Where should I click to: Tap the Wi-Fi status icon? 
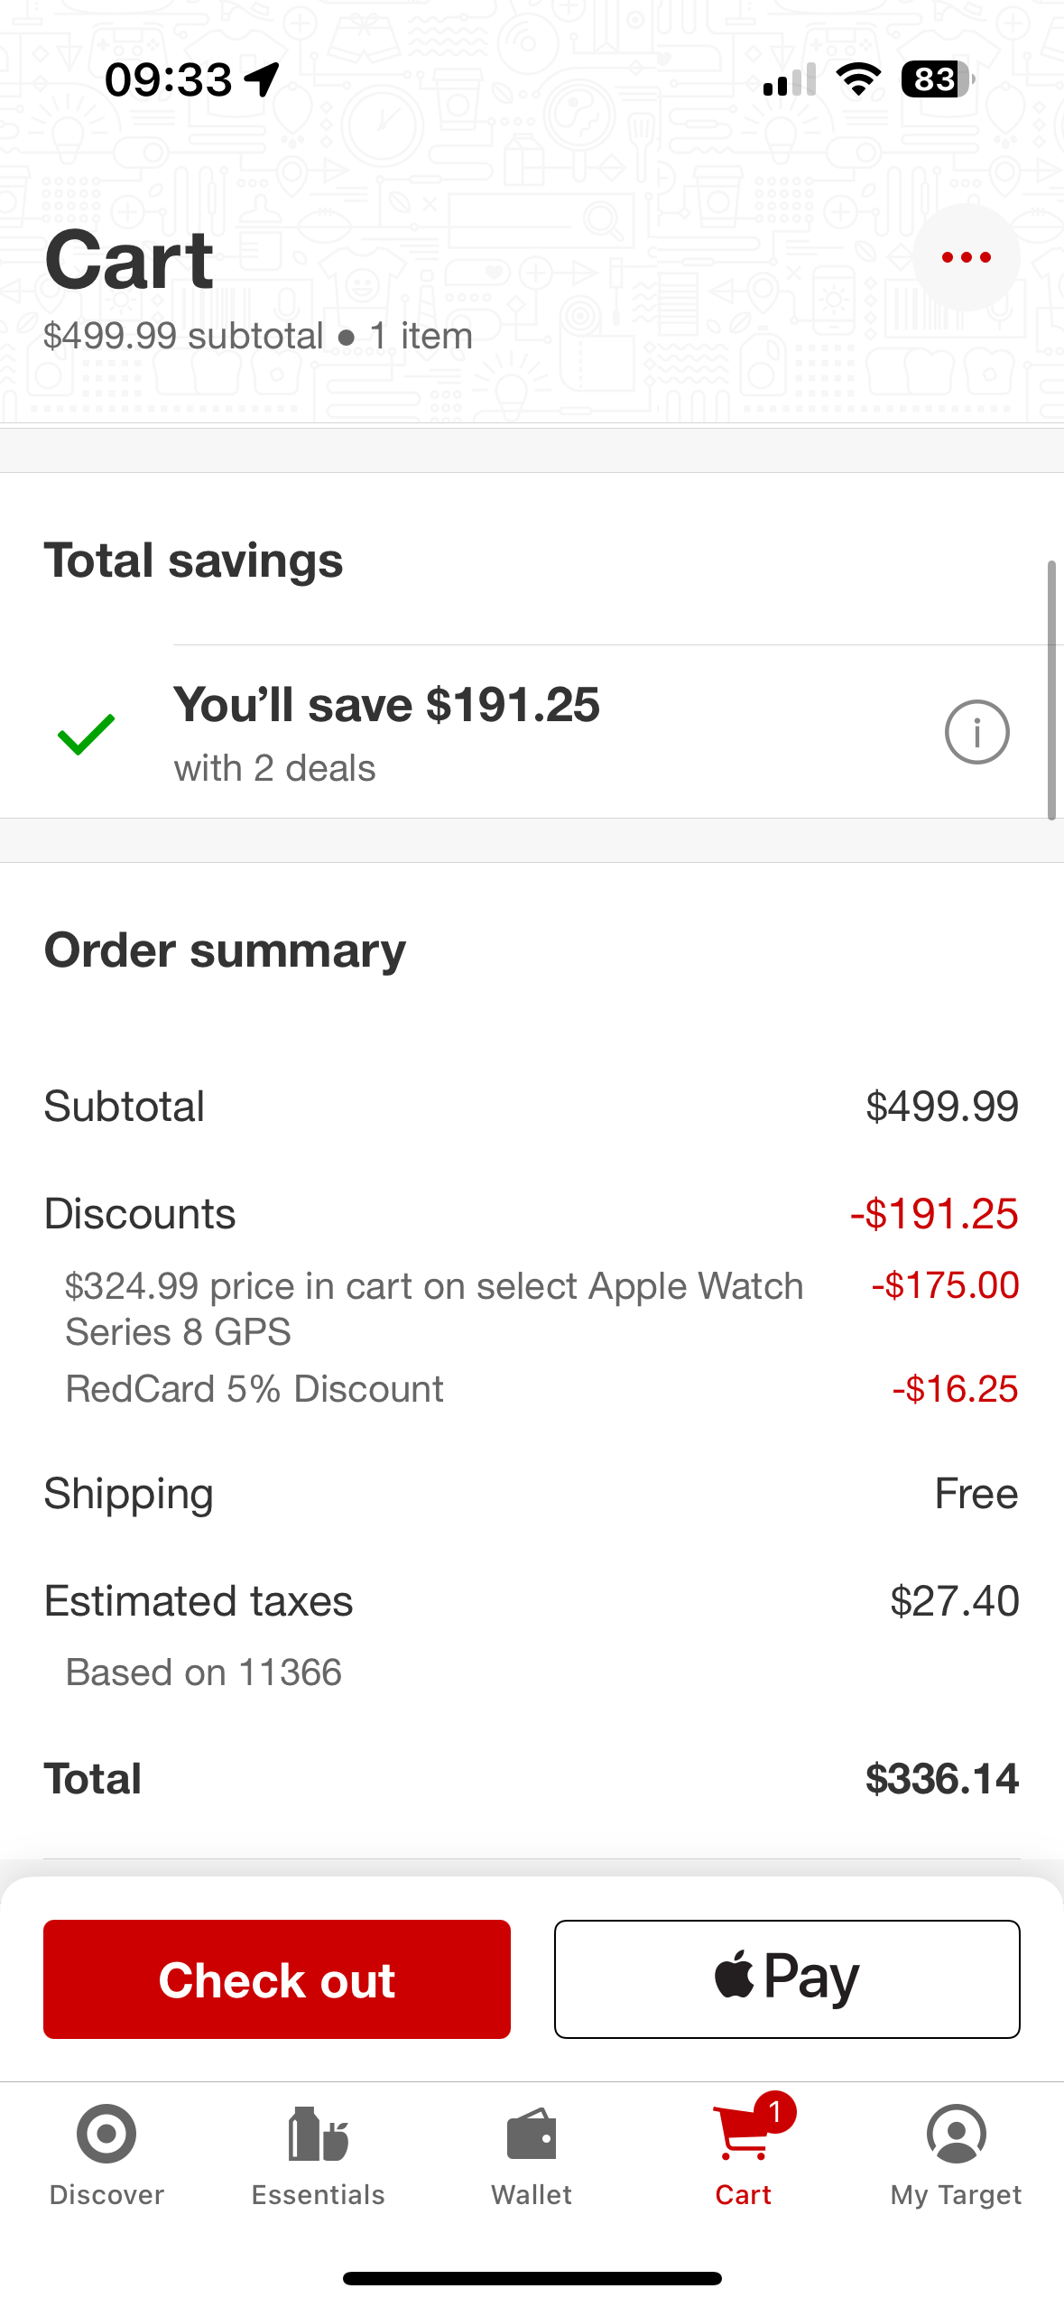click(x=858, y=79)
